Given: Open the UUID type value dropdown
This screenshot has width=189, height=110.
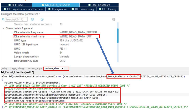Looking at the screenshot, I should point(71,40).
